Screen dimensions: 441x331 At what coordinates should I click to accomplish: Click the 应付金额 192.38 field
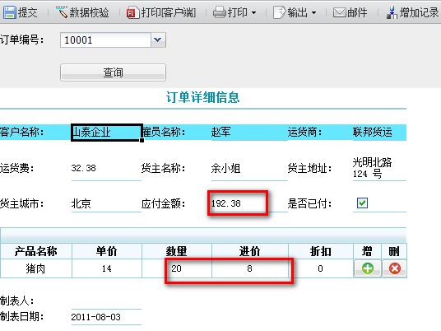click(238, 203)
